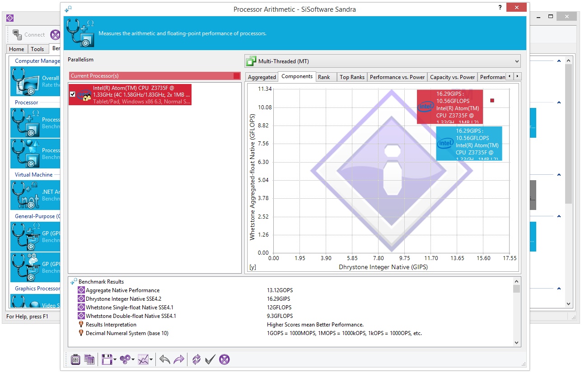Expand the chart icon dropdown arrow
This screenshot has height=373, width=585.
click(151, 360)
